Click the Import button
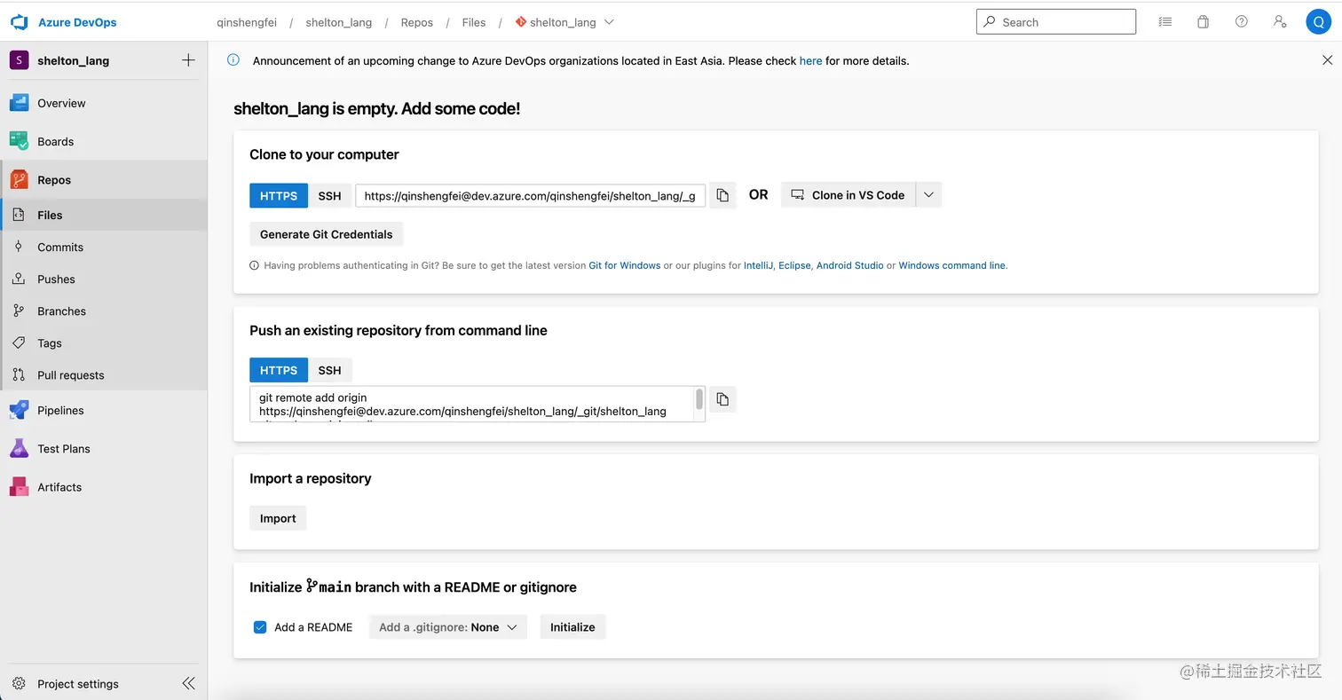The image size is (1342, 700). pos(278,518)
